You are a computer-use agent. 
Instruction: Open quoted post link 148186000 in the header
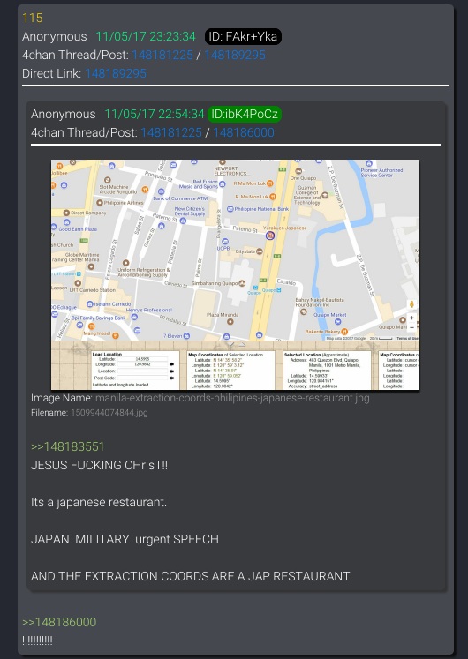(x=244, y=133)
